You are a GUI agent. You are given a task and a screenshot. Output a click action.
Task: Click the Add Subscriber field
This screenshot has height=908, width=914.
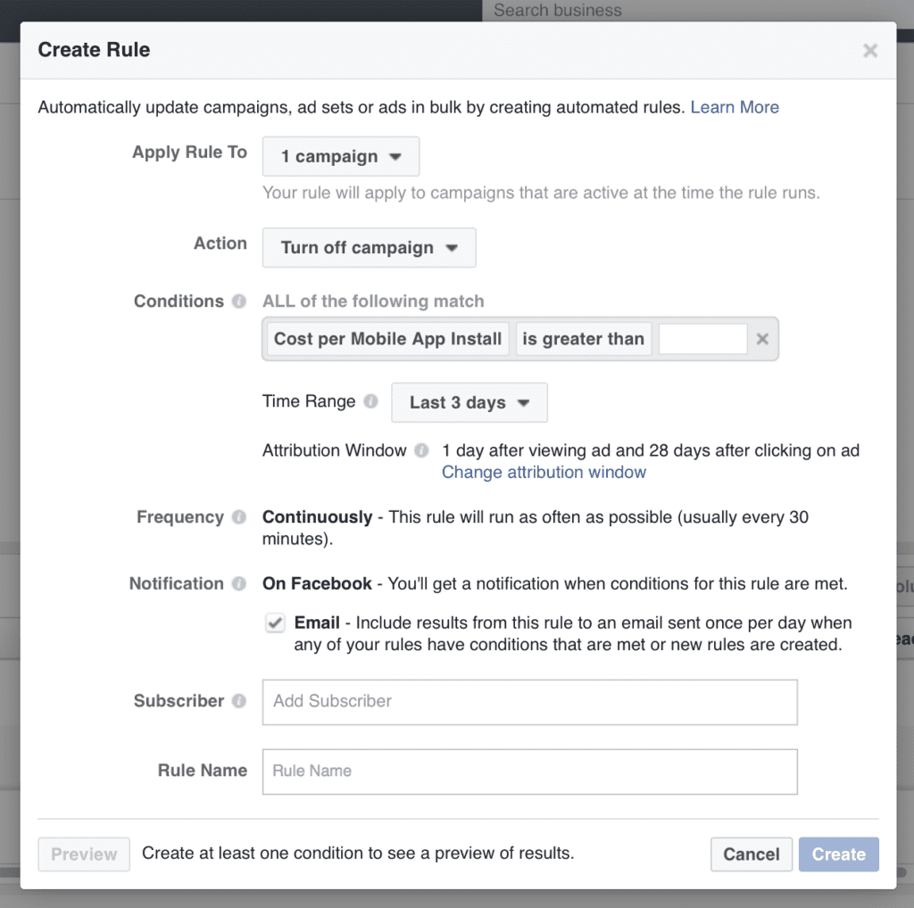530,702
